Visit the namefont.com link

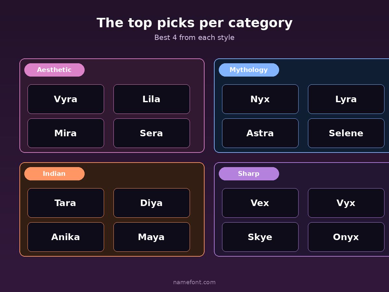pos(194,282)
